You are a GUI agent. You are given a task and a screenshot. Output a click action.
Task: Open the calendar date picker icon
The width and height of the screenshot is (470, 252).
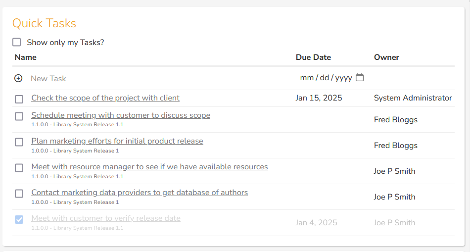pyautogui.click(x=360, y=78)
